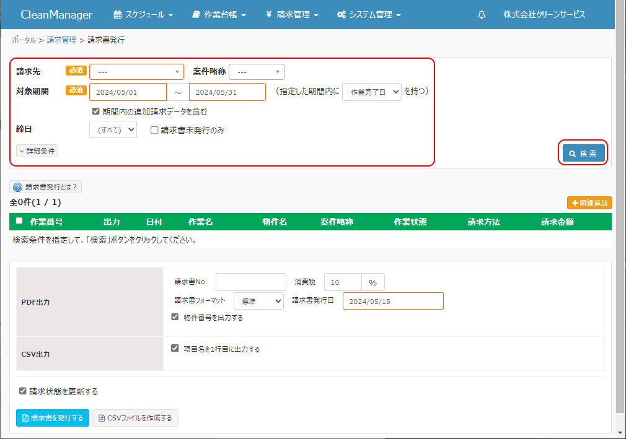This screenshot has width=626, height=439.
Task: Open the システム管理 menu
Action: 369,15
